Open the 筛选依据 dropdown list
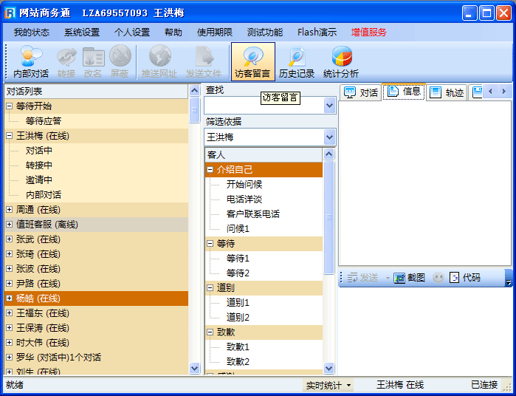The width and height of the screenshot is (516, 396). [329, 137]
